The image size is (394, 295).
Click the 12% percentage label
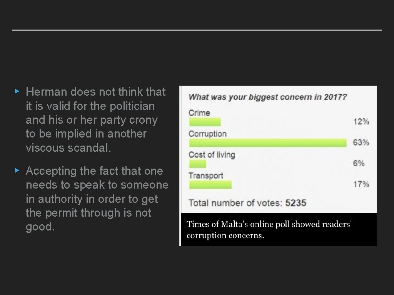click(x=361, y=121)
